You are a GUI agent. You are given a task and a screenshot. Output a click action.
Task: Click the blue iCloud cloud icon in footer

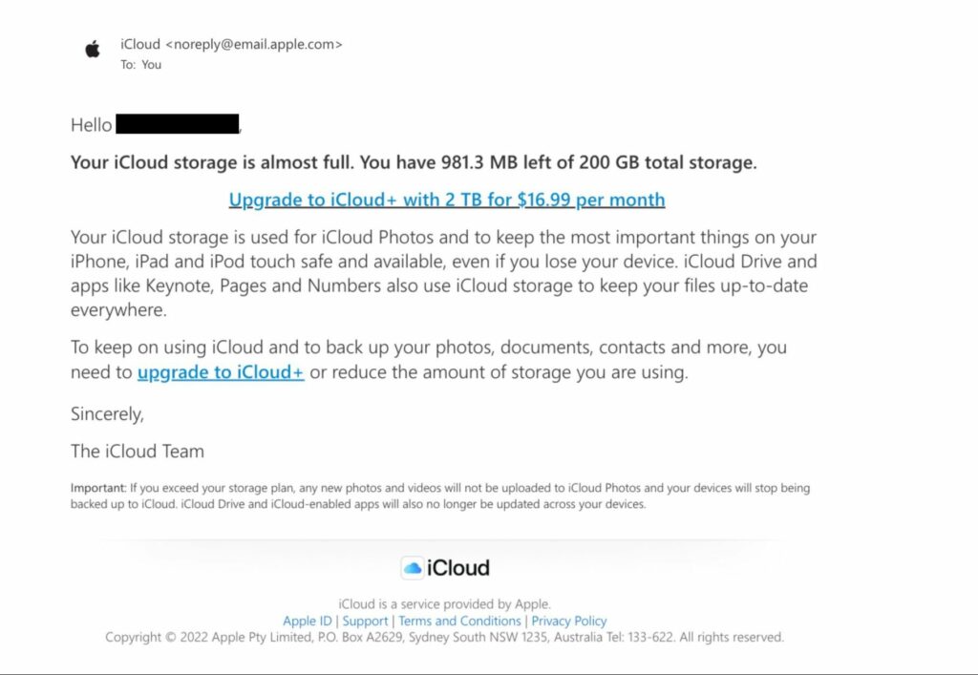pyautogui.click(x=413, y=568)
